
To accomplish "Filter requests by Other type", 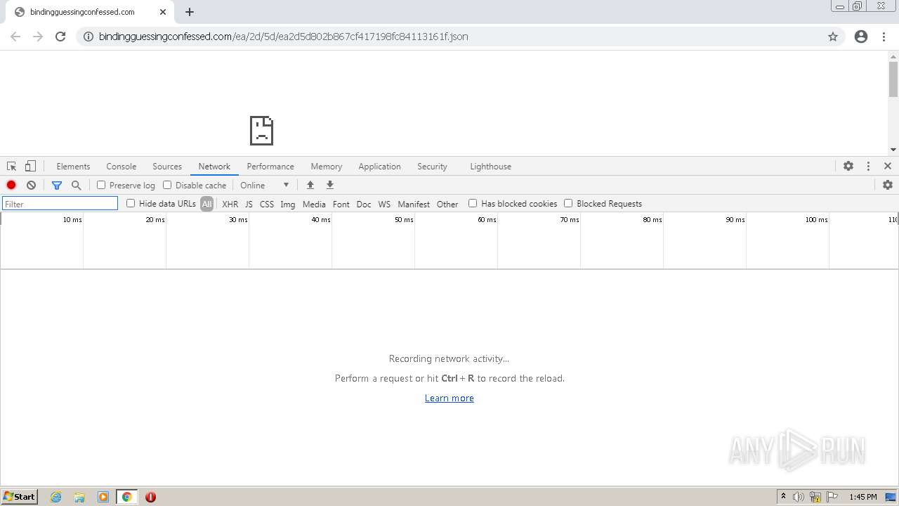I will (x=447, y=204).
